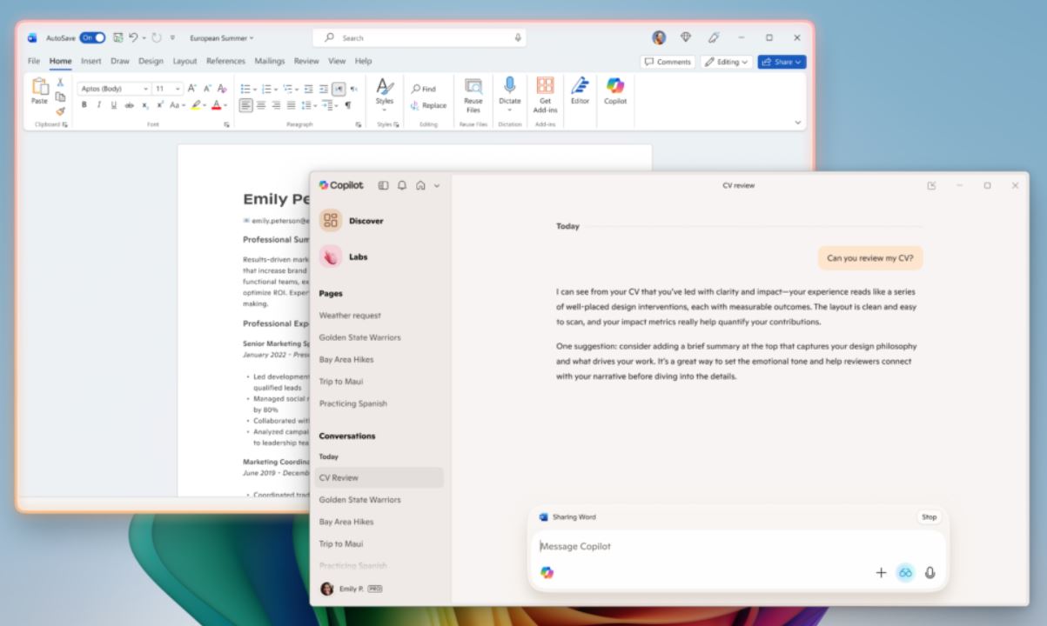Open the Mailings menu tab
Image resolution: width=1047 pixels, height=626 pixels.
pos(269,61)
